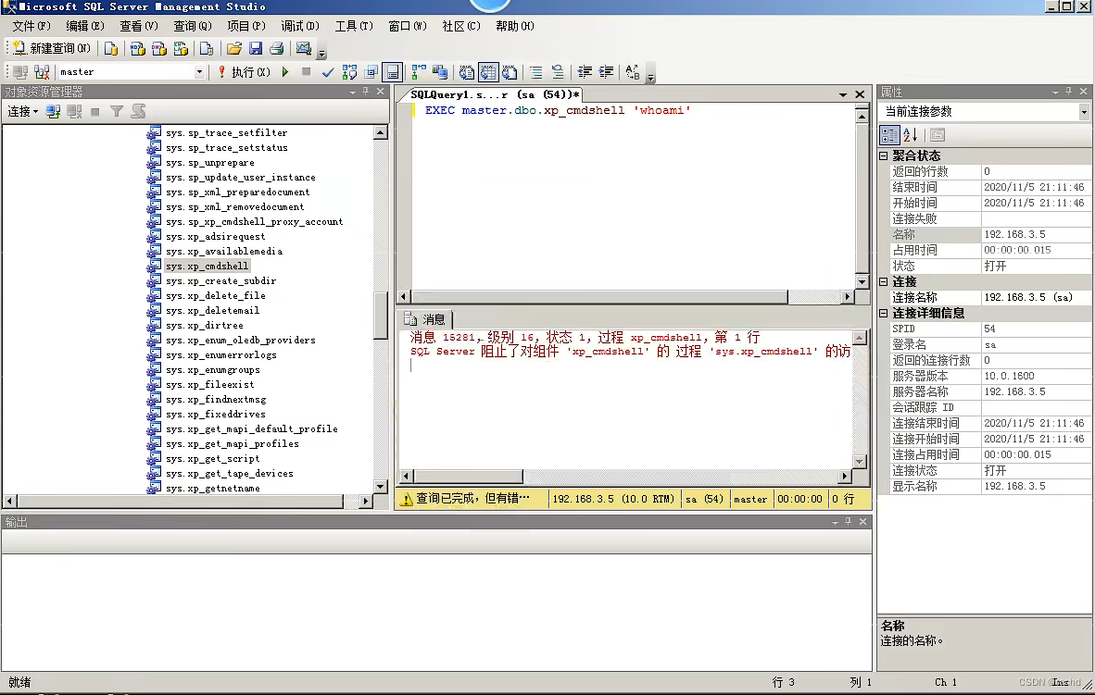Select the SQLQuery1 editor tab
The height and width of the screenshot is (695, 1095).
(x=495, y=94)
